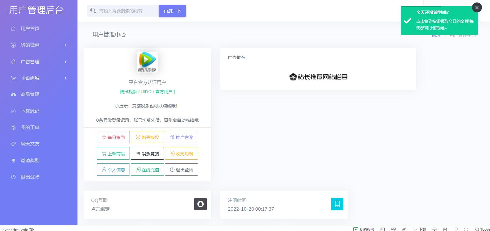Click the QQ penguin icon to bind QQ
490x231 pixels.
tap(200, 204)
